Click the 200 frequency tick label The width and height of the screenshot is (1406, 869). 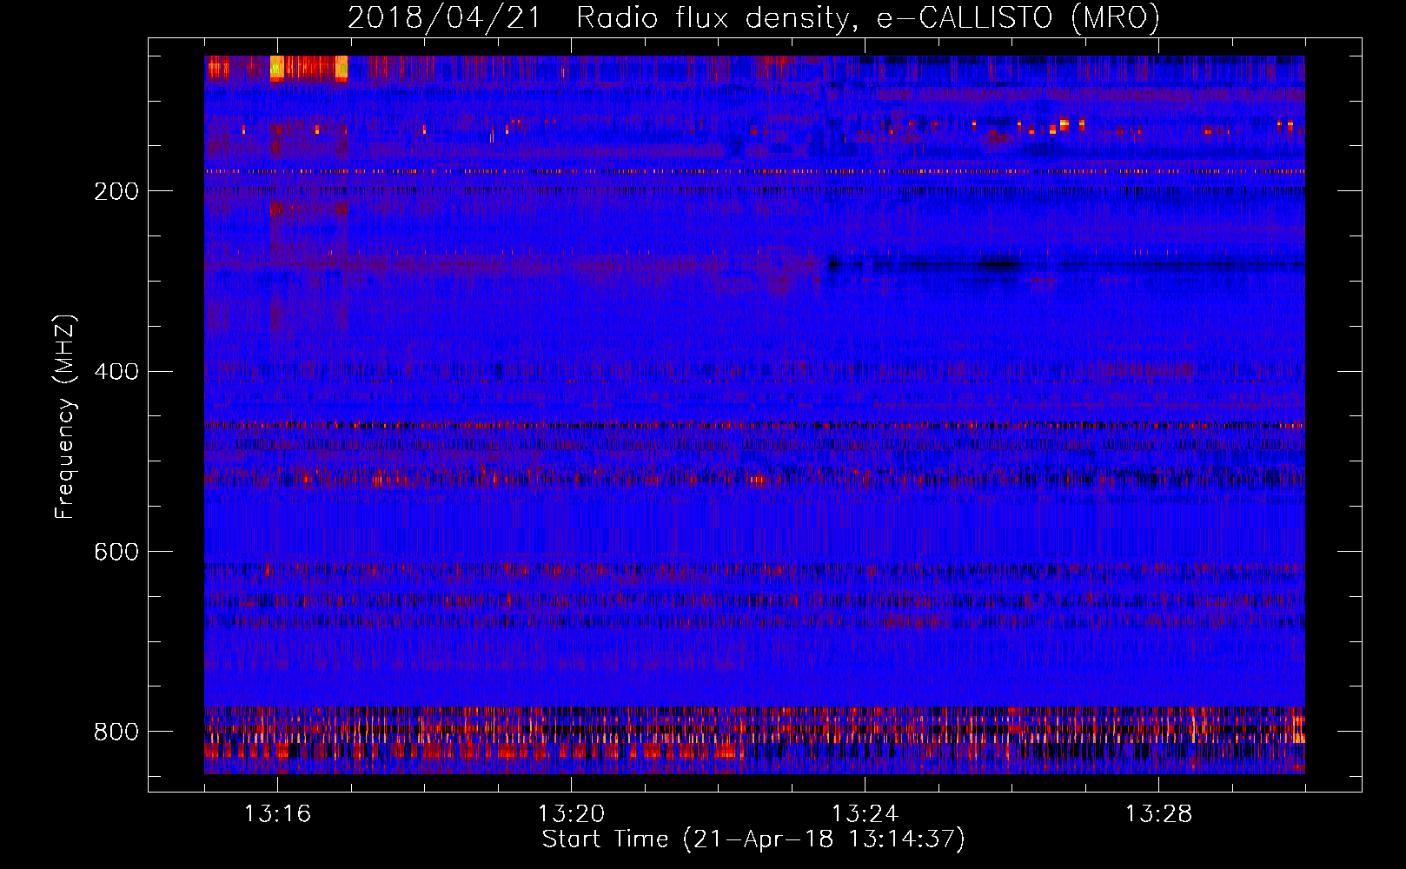(x=116, y=191)
